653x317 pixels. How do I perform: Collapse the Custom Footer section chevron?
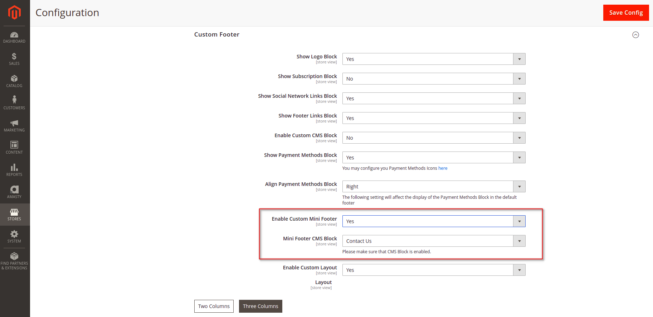tap(635, 35)
